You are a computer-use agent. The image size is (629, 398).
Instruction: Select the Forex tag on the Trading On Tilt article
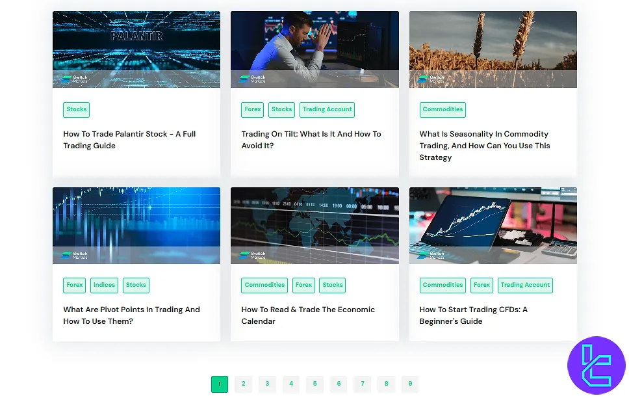[x=252, y=109]
